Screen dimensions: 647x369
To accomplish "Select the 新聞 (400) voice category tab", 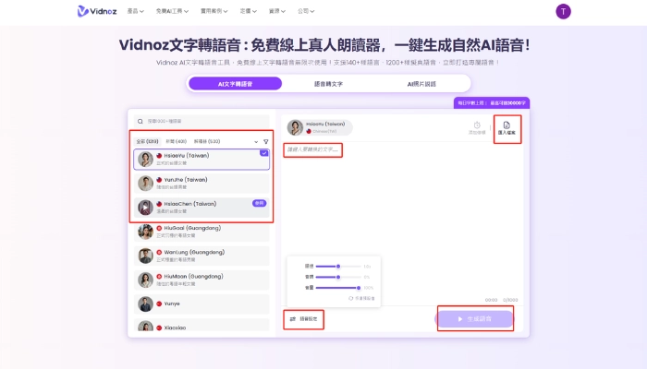I will click(177, 141).
